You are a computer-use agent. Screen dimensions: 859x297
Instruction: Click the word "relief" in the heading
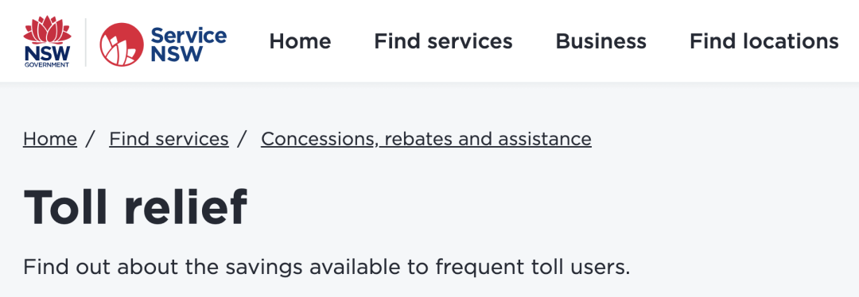click(x=185, y=207)
